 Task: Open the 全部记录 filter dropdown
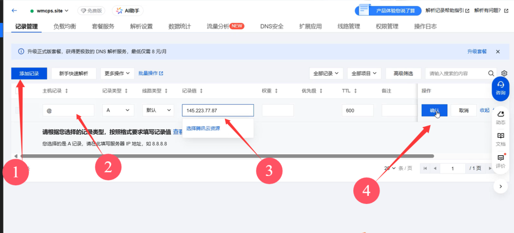pos(326,73)
